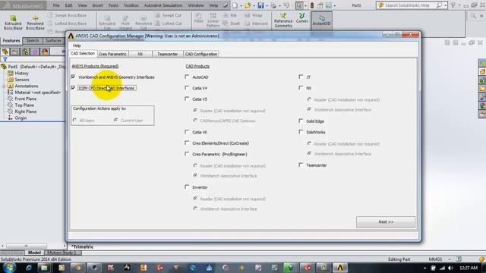
Task: Select Linear Pattern tool
Action: [213, 20]
